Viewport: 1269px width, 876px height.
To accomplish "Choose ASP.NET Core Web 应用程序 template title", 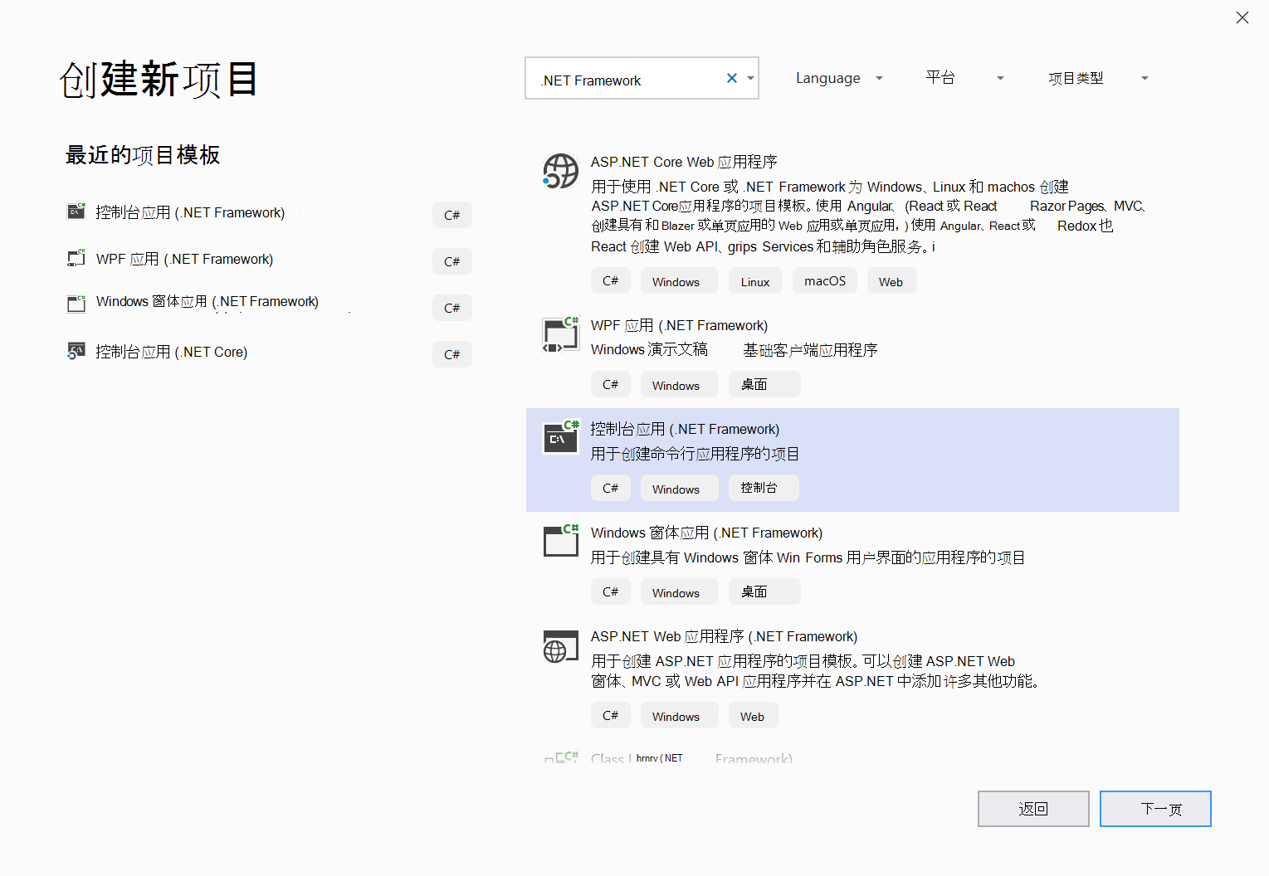I will coord(684,162).
